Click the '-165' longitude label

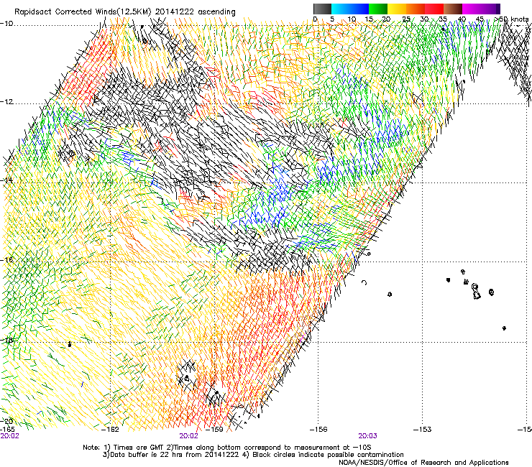(x=7, y=429)
